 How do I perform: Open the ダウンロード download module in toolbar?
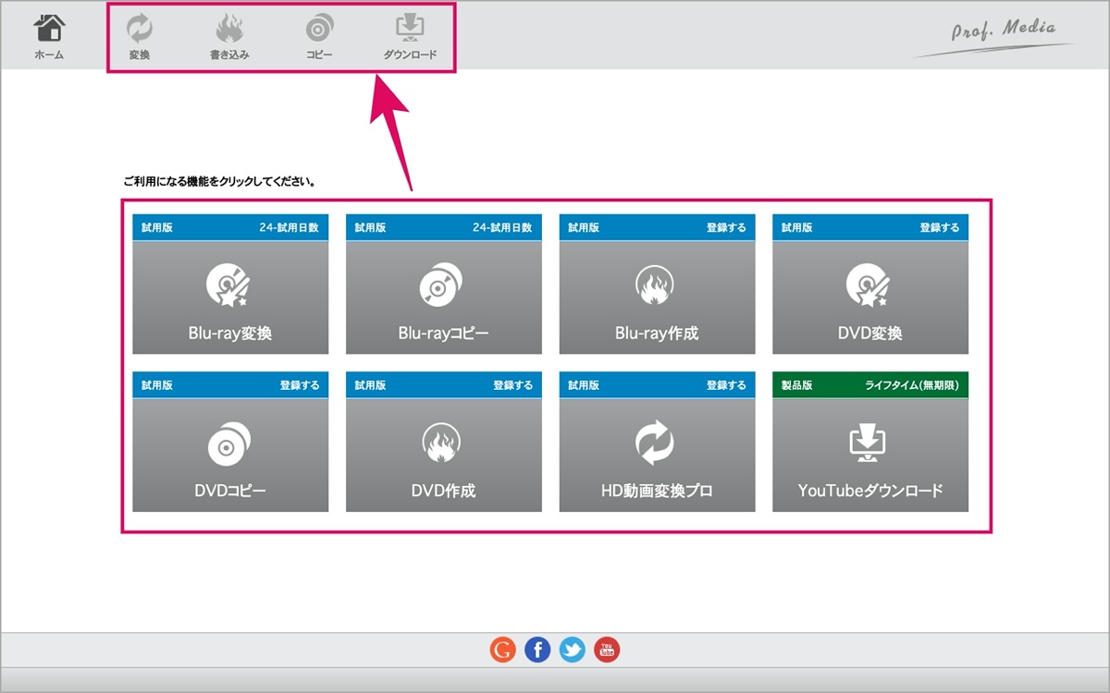(x=410, y=37)
